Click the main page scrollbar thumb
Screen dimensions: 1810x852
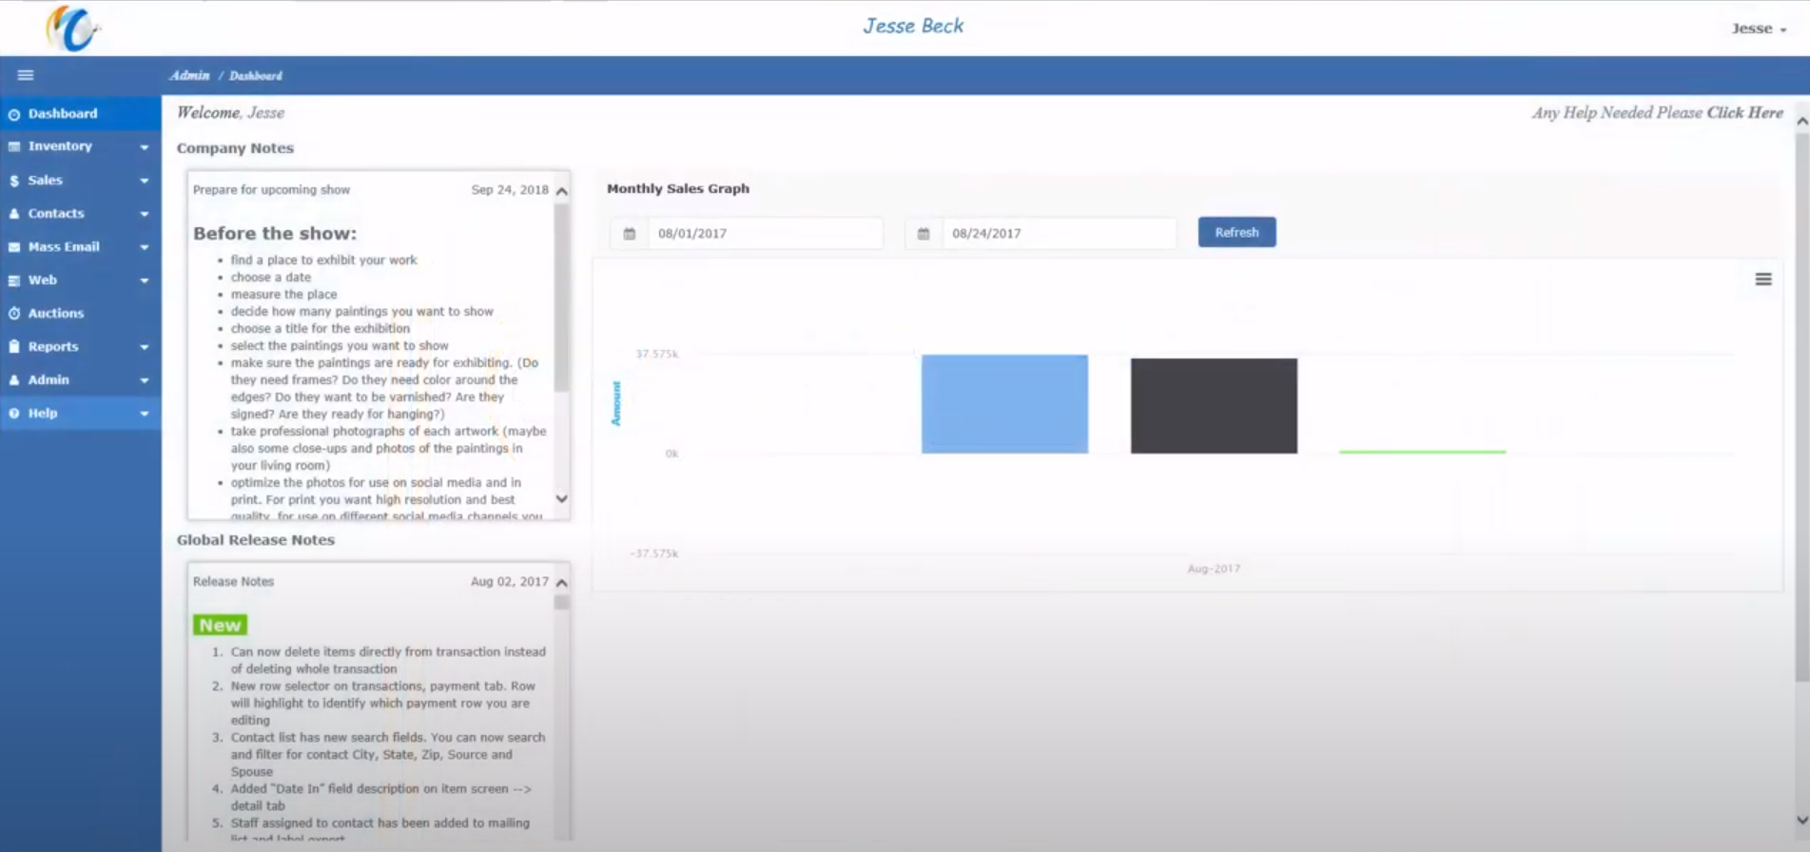point(1801,407)
